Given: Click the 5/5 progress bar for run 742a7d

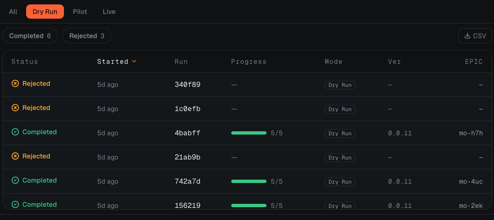Looking at the screenshot, I should tap(249, 181).
